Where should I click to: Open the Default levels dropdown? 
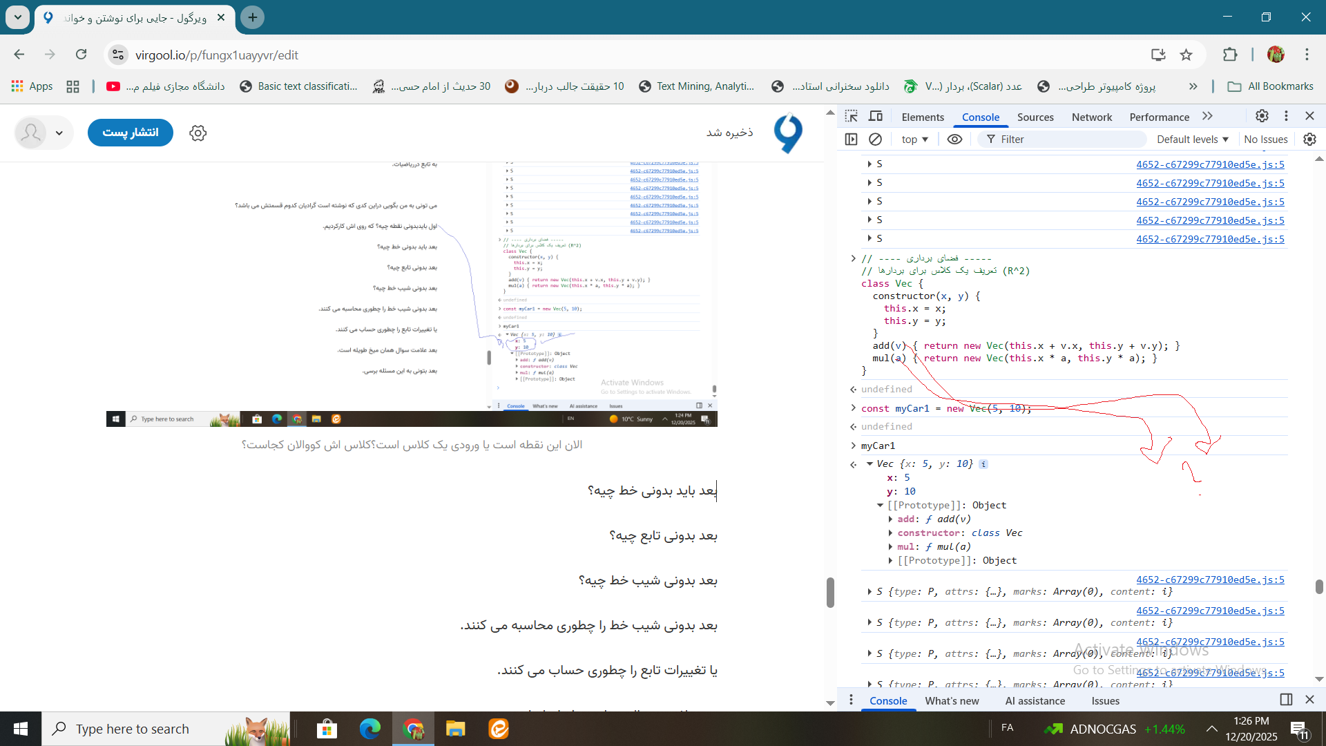point(1193,139)
